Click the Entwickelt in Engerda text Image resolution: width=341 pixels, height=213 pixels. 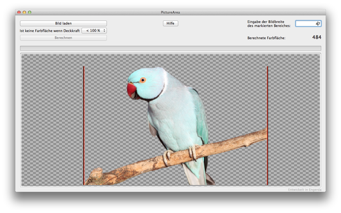point(305,190)
